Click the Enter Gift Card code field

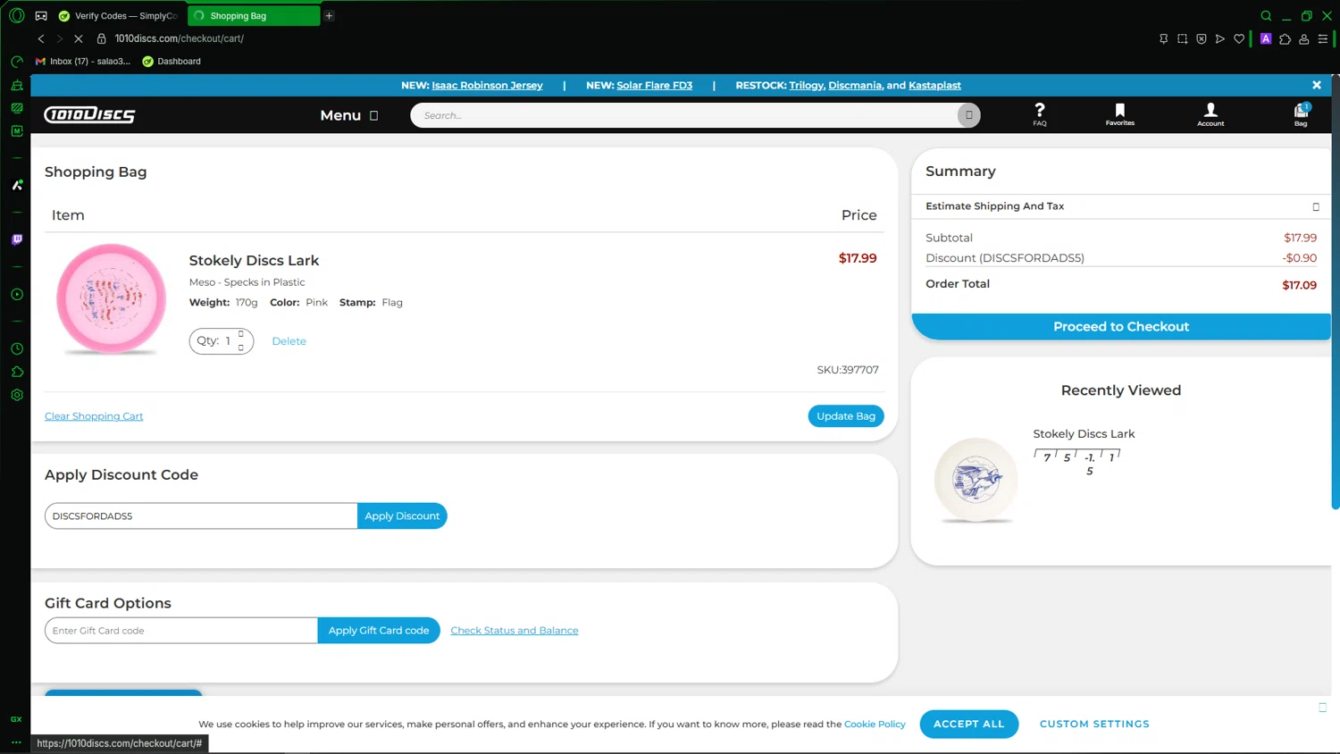pyautogui.click(x=181, y=631)
